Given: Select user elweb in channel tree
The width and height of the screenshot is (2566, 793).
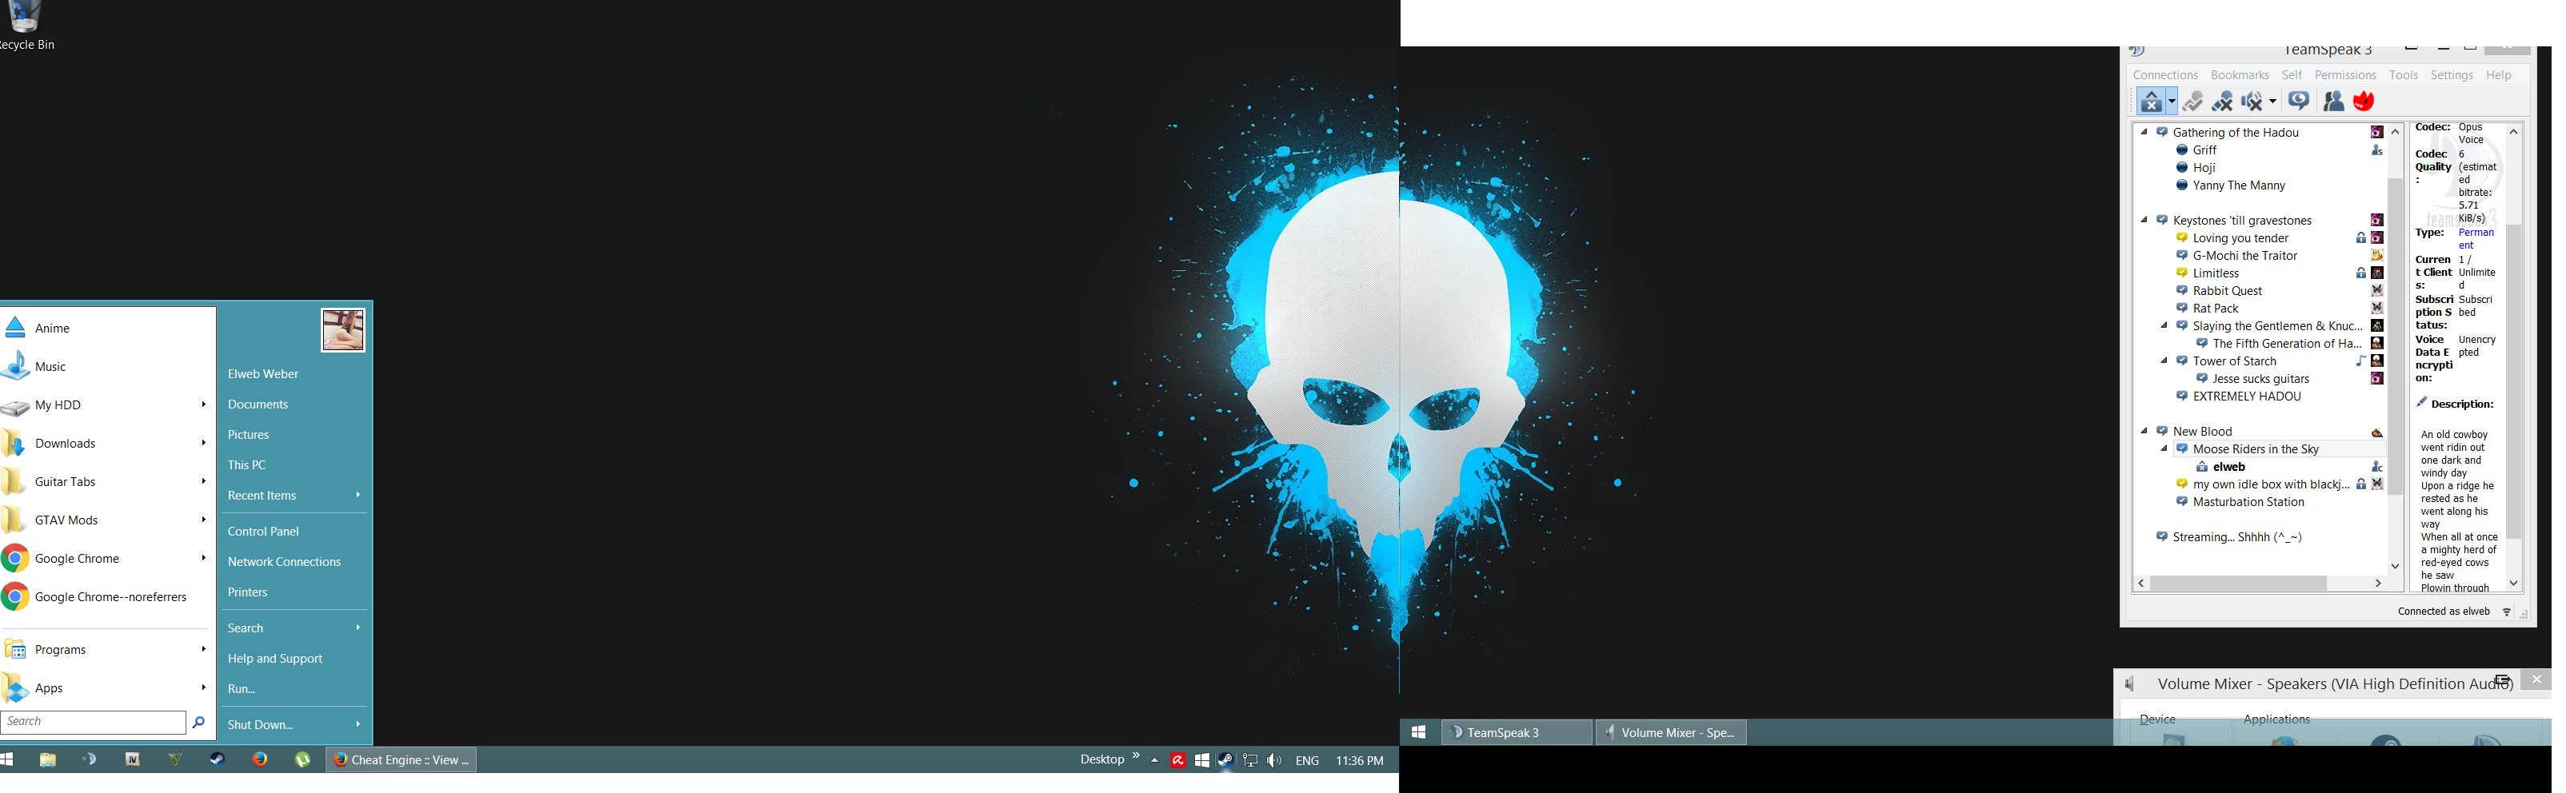Looking at the screenshot, I should 2228,468.
